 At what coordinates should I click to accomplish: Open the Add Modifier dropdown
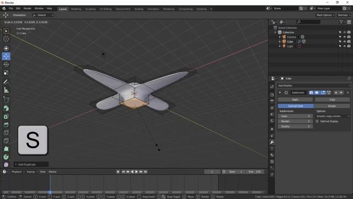click(314, 86)
